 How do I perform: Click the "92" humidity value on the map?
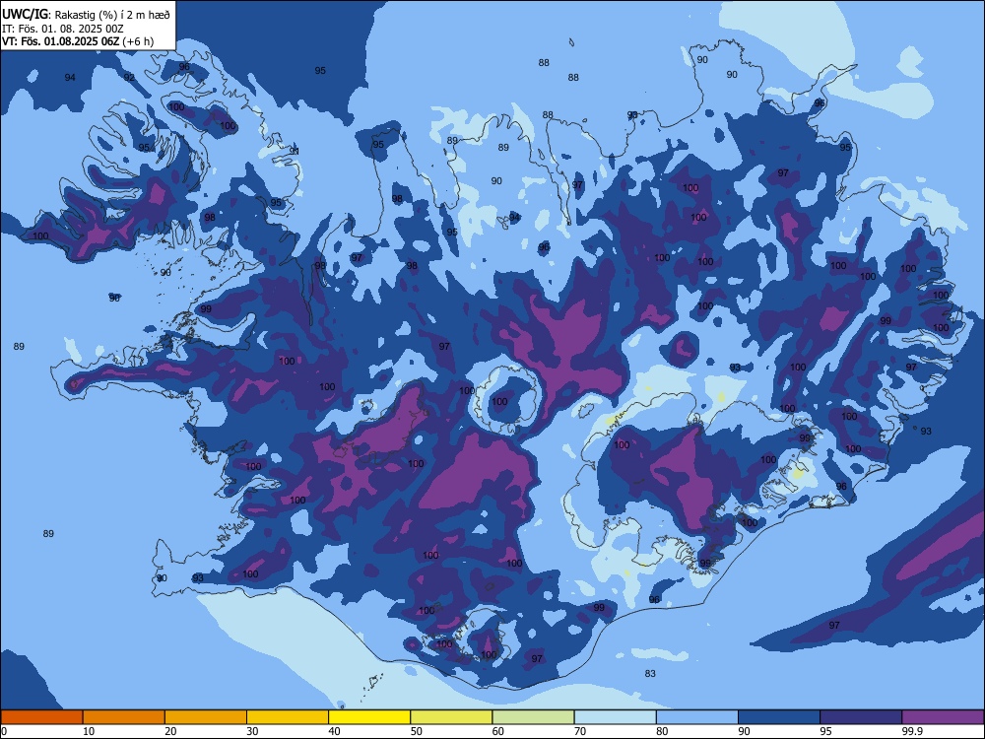pos(129,77)
